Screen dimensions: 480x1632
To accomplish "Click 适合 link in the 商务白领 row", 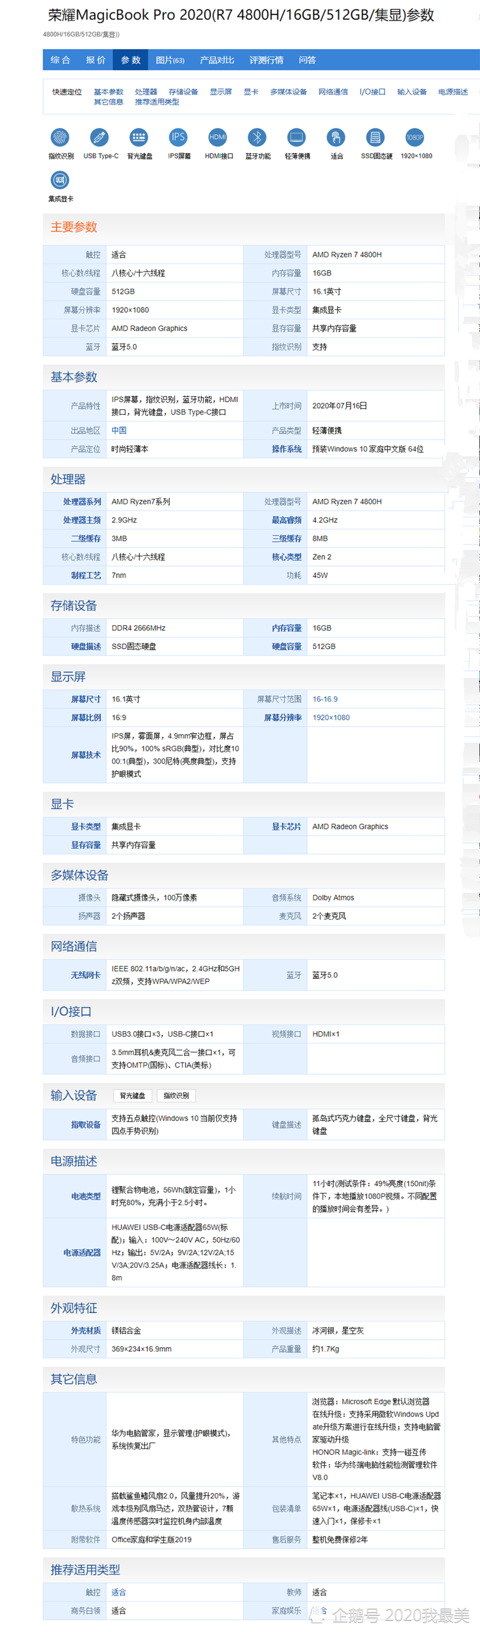I will coord(119,1610).
